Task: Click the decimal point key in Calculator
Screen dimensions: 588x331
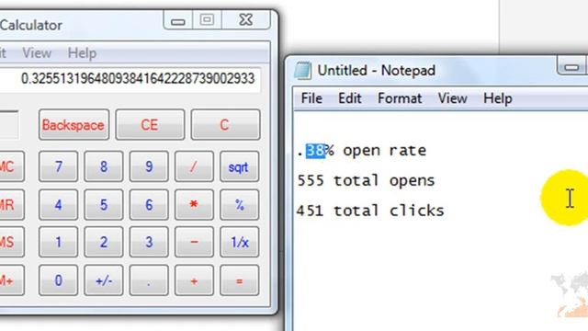Action: (x=149, y=280)
